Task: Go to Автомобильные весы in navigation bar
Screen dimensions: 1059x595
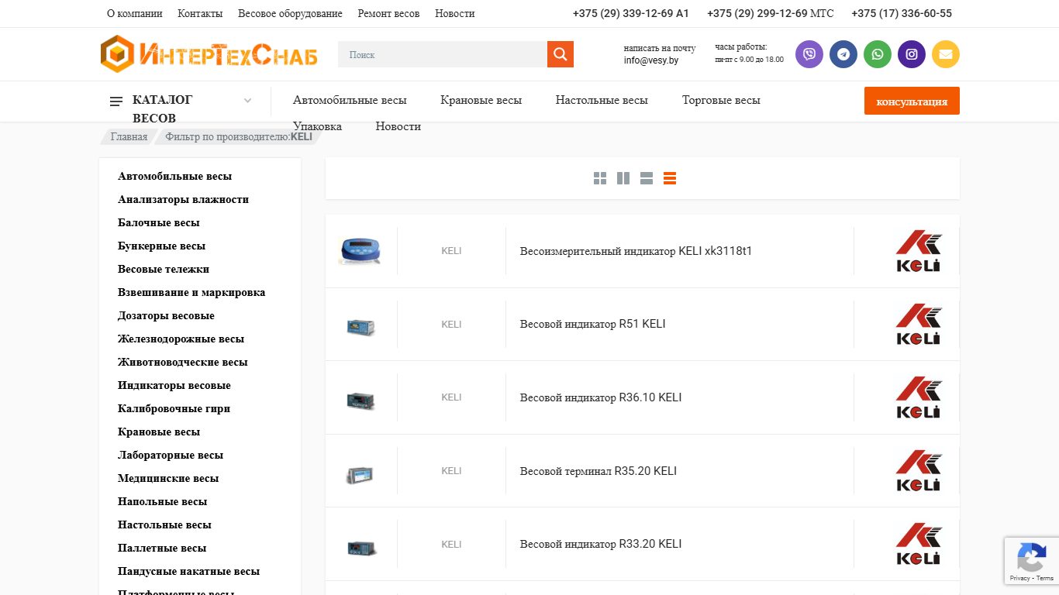Action: [x=350, y=100]
